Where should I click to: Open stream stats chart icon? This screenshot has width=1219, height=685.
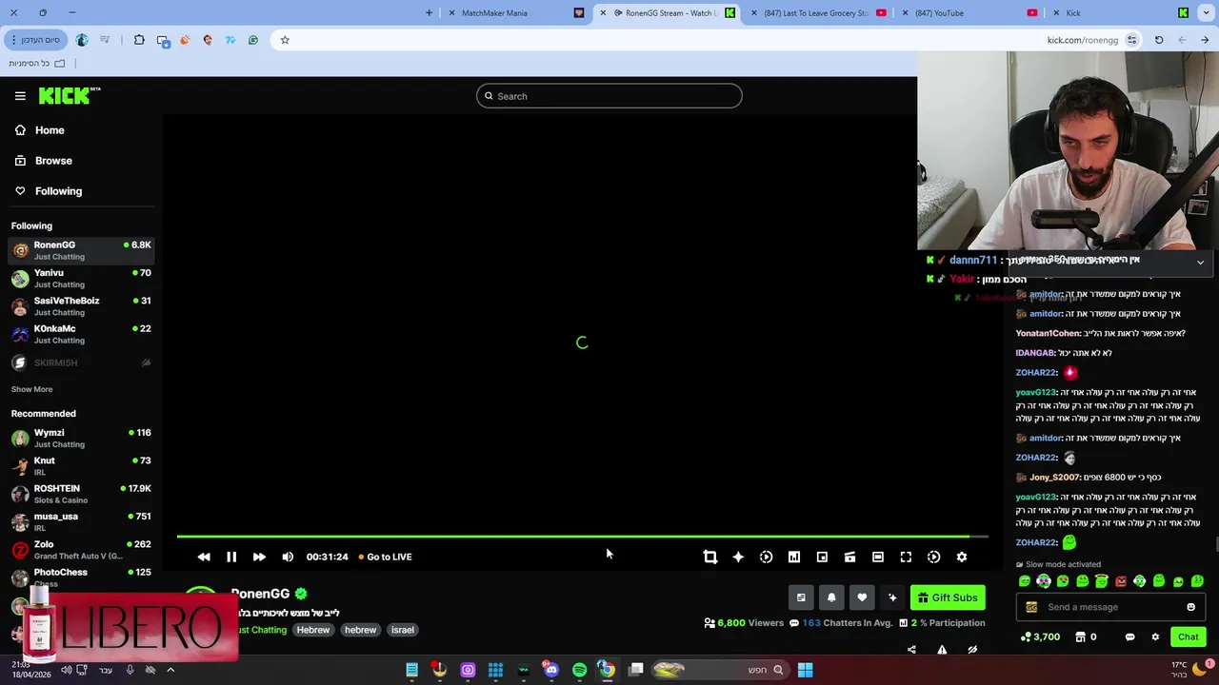click(794, 557)
